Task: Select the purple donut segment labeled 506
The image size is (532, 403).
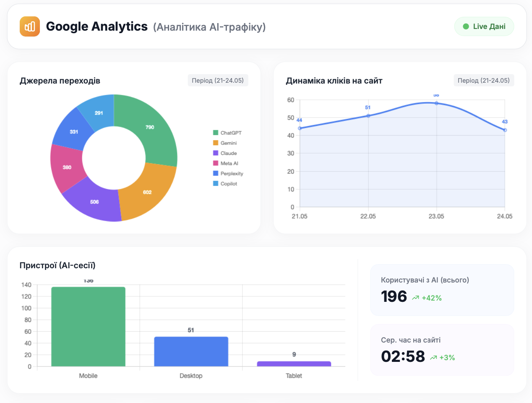Action: pos(94,202)
